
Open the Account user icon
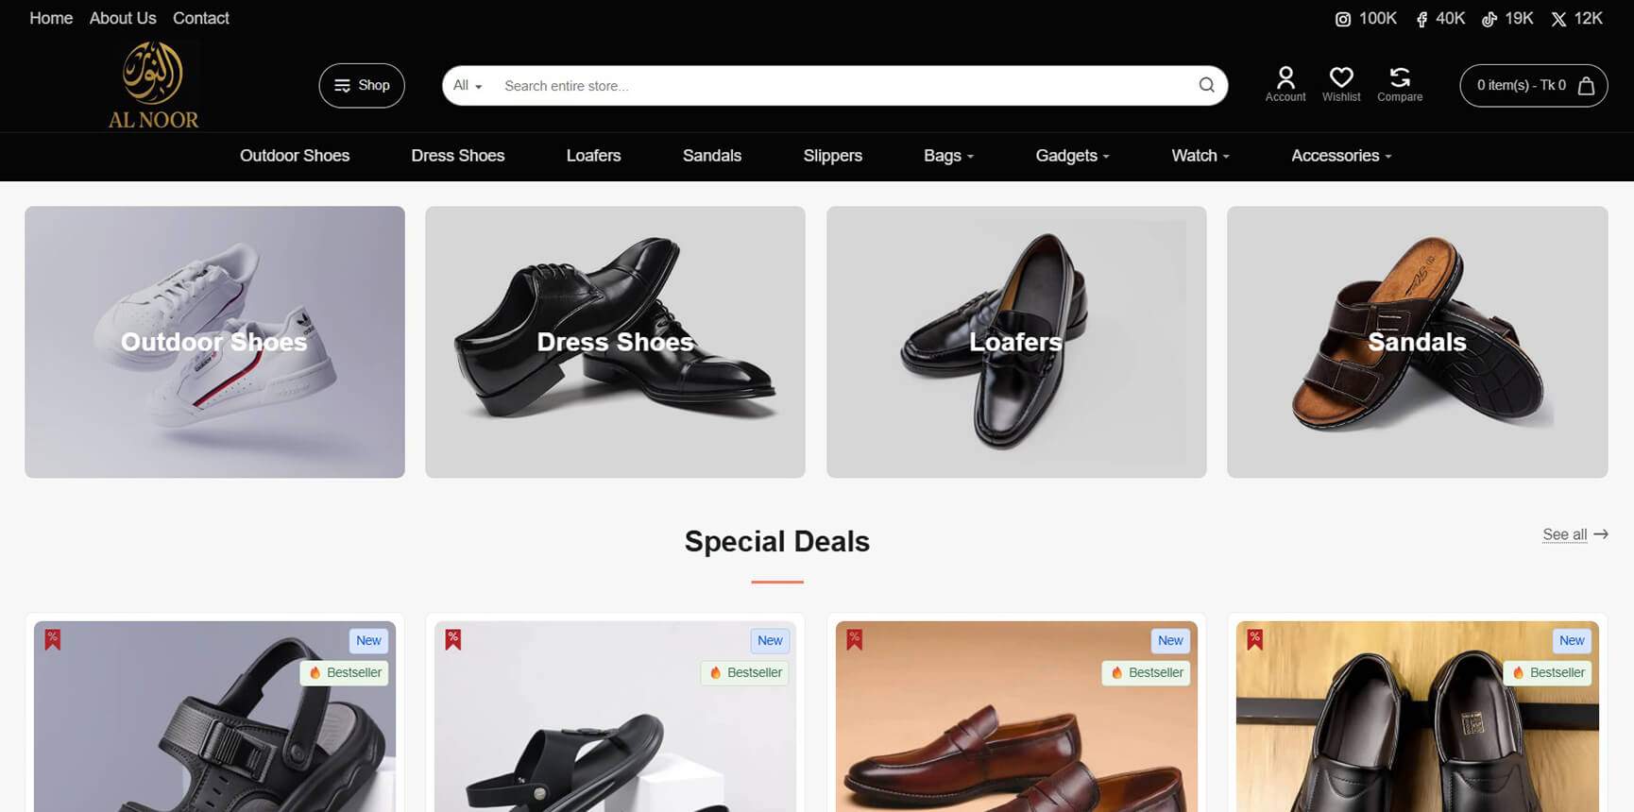[1285, 77]
